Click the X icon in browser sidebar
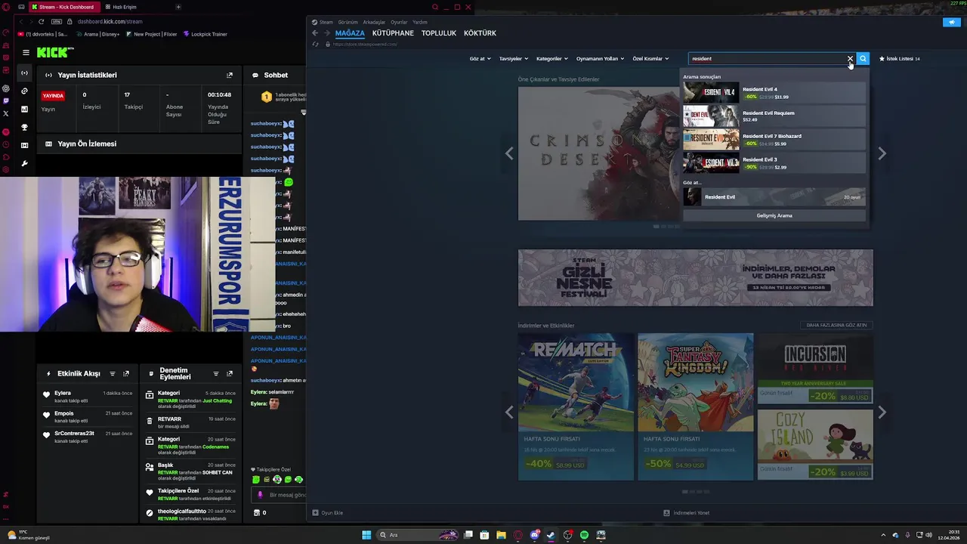 click(x=6, y=113)
